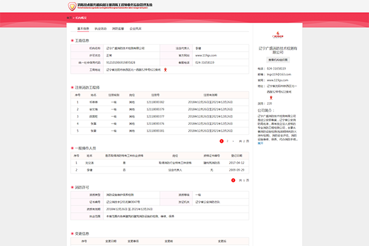This screenshot has height=246, width=369.
Task: Click website www.119gs.com in 工商信息 table
Action: point(206,55)
